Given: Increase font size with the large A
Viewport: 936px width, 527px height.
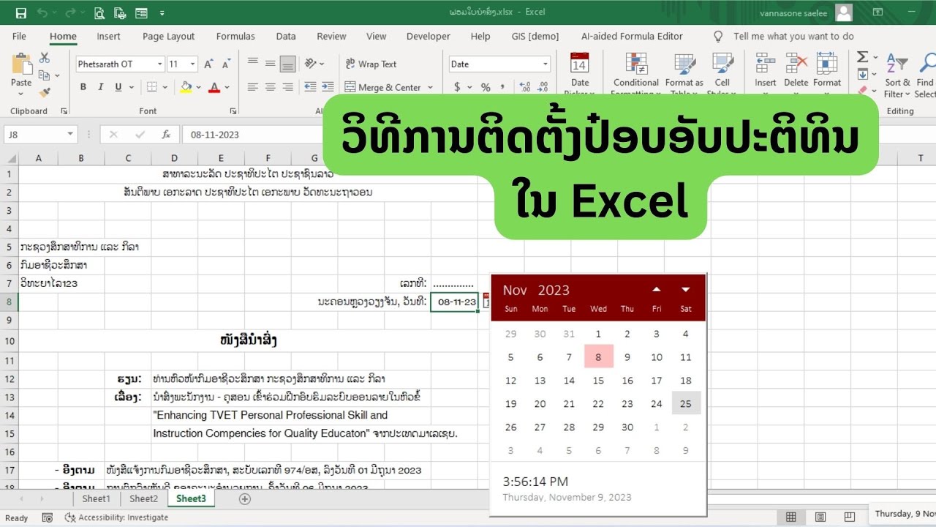Looking at the screenshot, I should pos(208,64).
